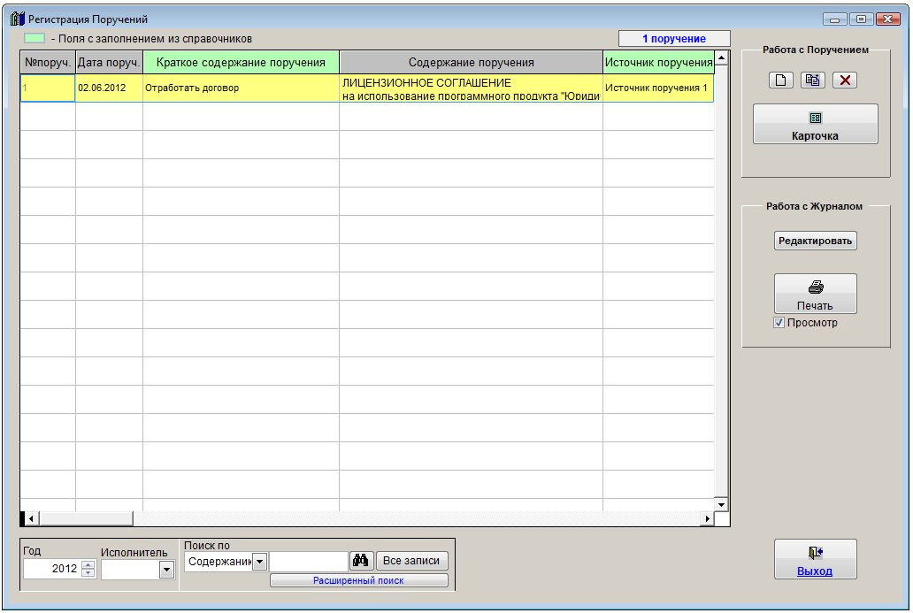Select the cell with number 1

[x=48, y=88]
